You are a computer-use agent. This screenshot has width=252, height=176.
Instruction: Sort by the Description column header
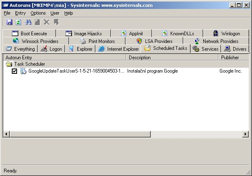pos(172,58)
